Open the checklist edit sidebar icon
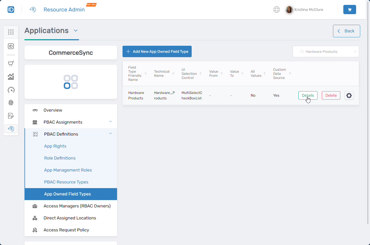This screenshot has width=370, height=245. (11, 116)
